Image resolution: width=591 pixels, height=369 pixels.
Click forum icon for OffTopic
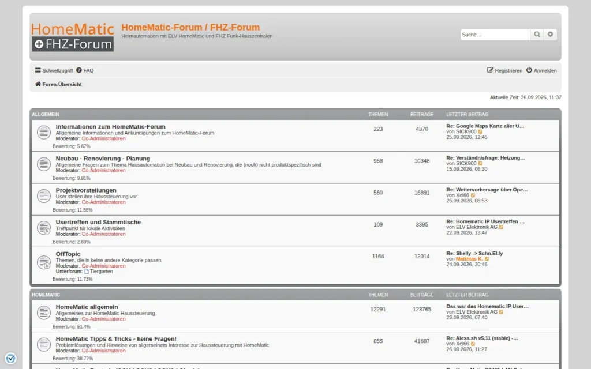[x=44, y=262]
